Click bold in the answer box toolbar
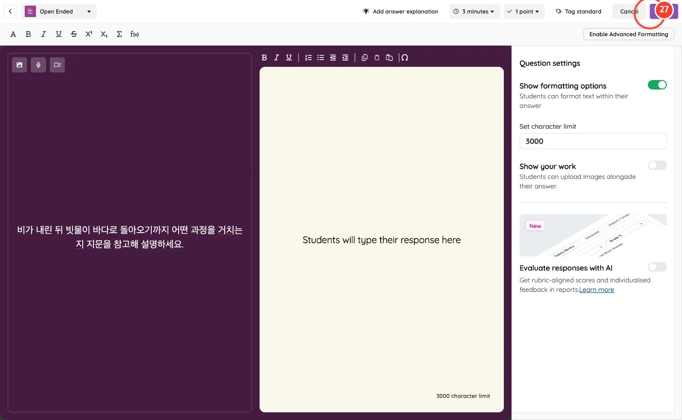 click(x=264, y=58)
